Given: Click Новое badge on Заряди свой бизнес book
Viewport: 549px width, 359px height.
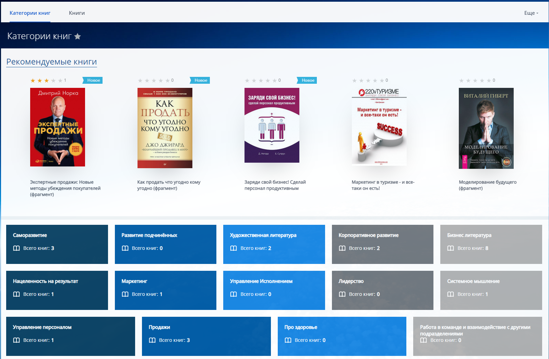Looking at the screenshot, I should coord(307,80).
